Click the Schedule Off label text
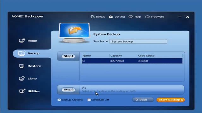 click(x=100, y=100)
